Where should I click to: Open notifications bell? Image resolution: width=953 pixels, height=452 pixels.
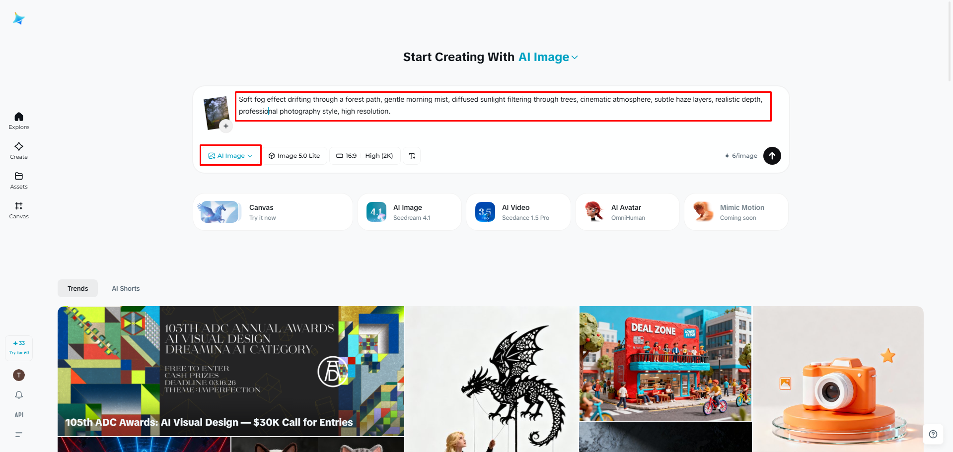click(19, 395)
